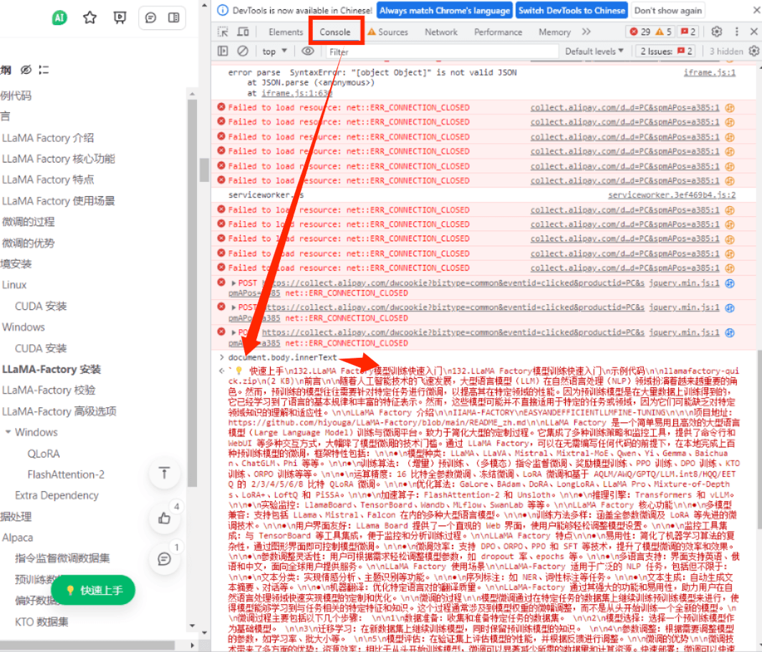Open Default levels dropdown

click(594, 51)
